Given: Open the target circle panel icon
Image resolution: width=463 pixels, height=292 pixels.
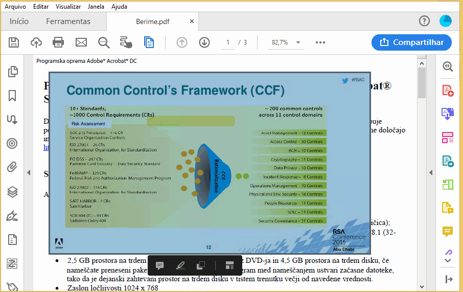Looking at the screenshot, I should (12, 144).
